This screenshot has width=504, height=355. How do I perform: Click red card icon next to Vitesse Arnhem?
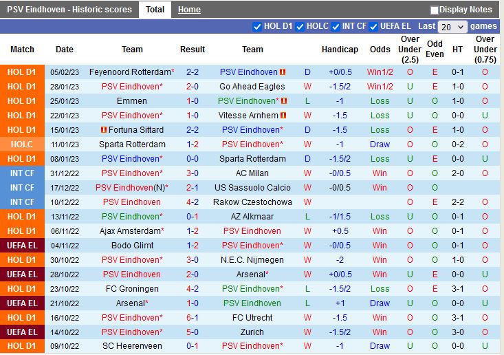tap(283, 116)
